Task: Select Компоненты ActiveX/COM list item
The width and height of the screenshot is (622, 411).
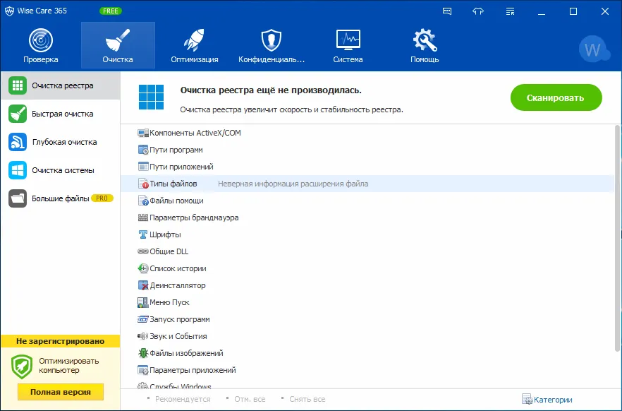Action: (x=189, y=133)
